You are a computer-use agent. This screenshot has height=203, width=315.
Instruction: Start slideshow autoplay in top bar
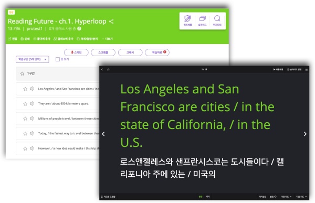[278, 69]
